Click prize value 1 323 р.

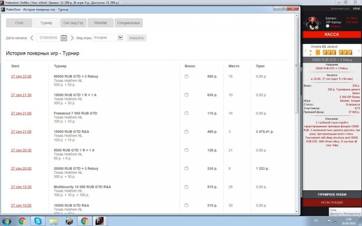(262, 169)
